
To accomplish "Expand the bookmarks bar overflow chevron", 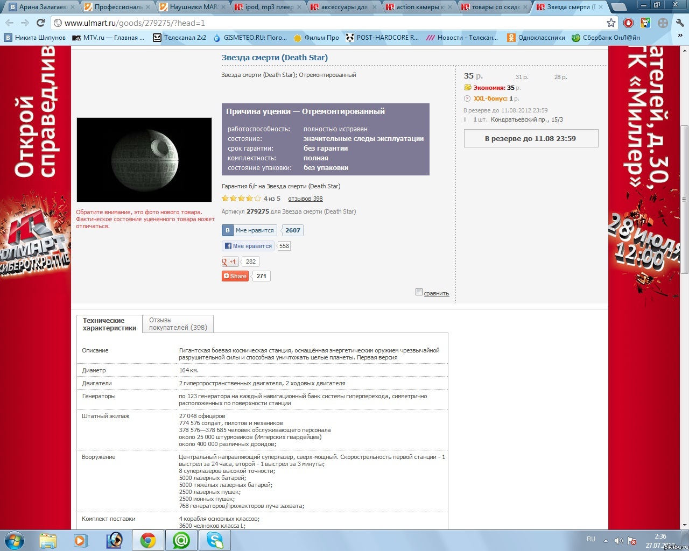I will pos(680,36).
